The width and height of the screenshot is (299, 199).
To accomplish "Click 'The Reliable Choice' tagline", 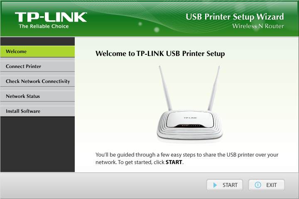I will click(x=44, y=26).
